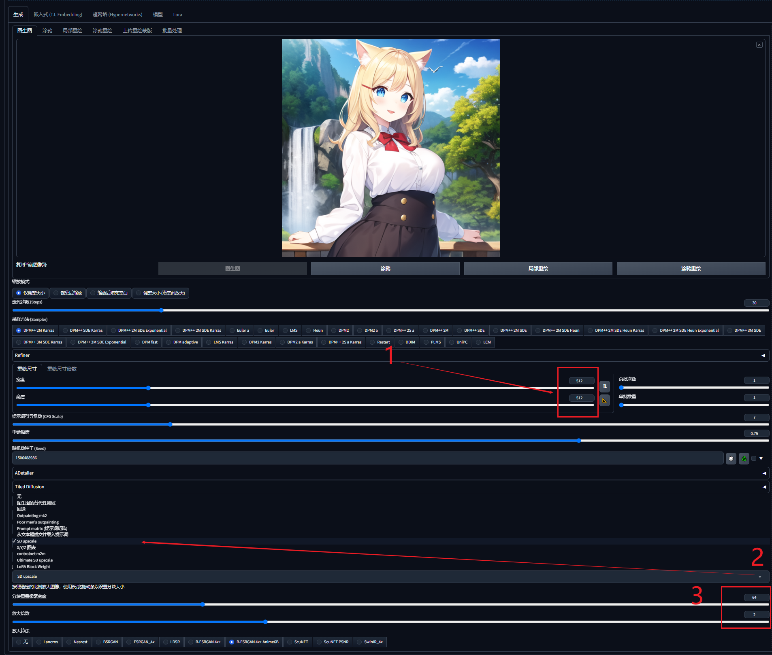The image size is (772, 655).
Task: Reuse last seed with recycle icon
Action: (744, 458)
